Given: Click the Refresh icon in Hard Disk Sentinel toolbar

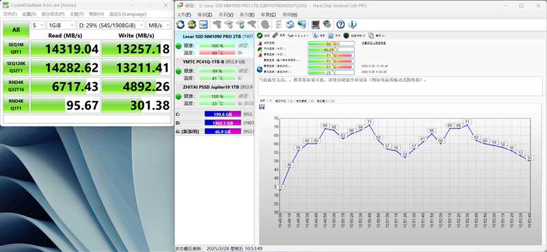Looking at the screenshot, I should point(181,24).
